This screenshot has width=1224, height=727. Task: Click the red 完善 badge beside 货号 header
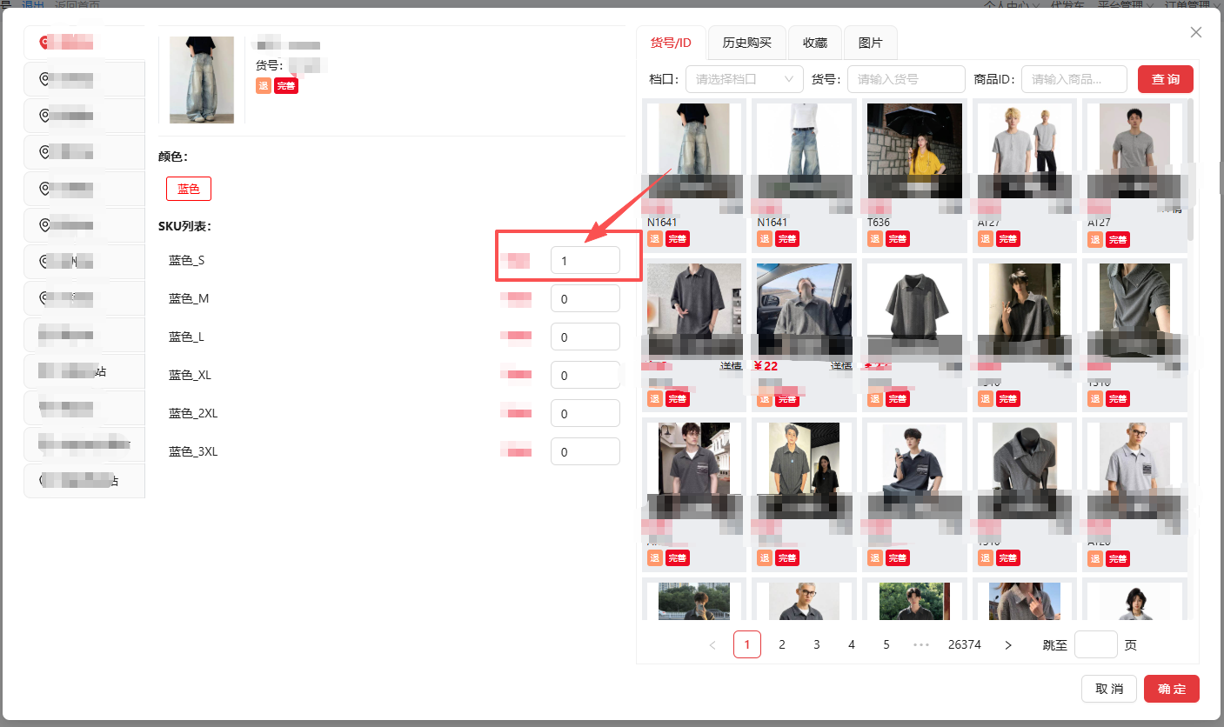click(x=286, y=86)
